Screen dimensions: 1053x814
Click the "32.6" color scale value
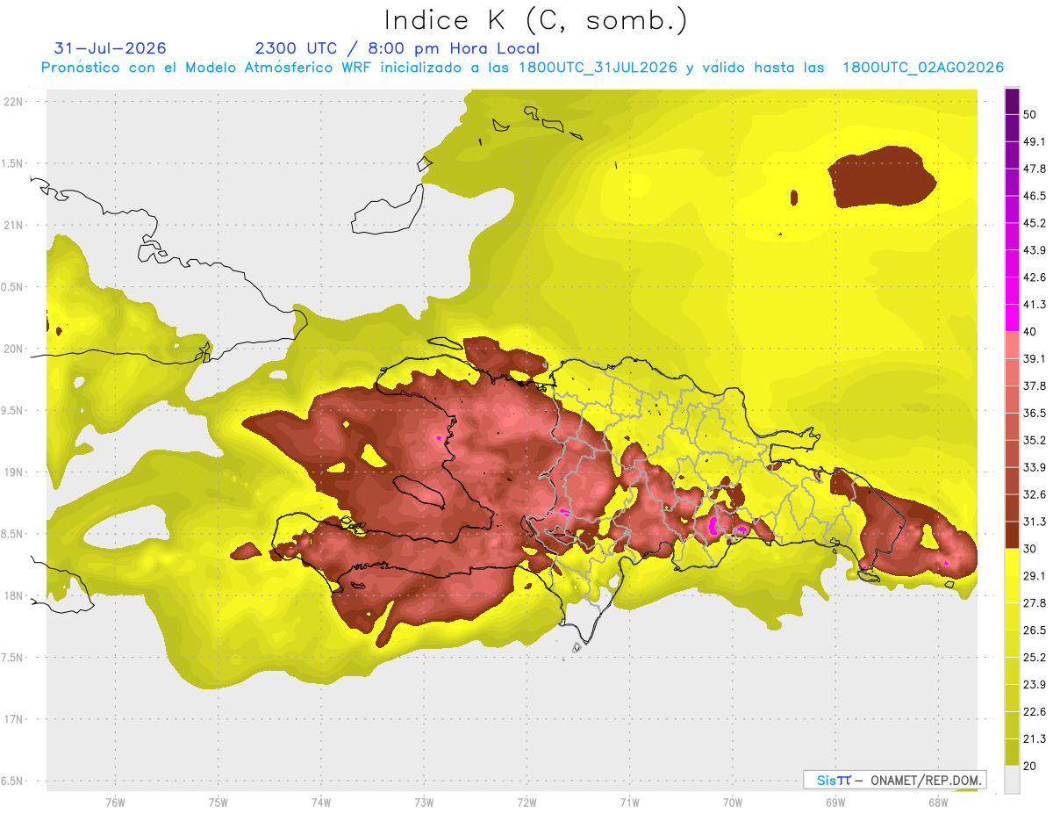pos(1035,494)
